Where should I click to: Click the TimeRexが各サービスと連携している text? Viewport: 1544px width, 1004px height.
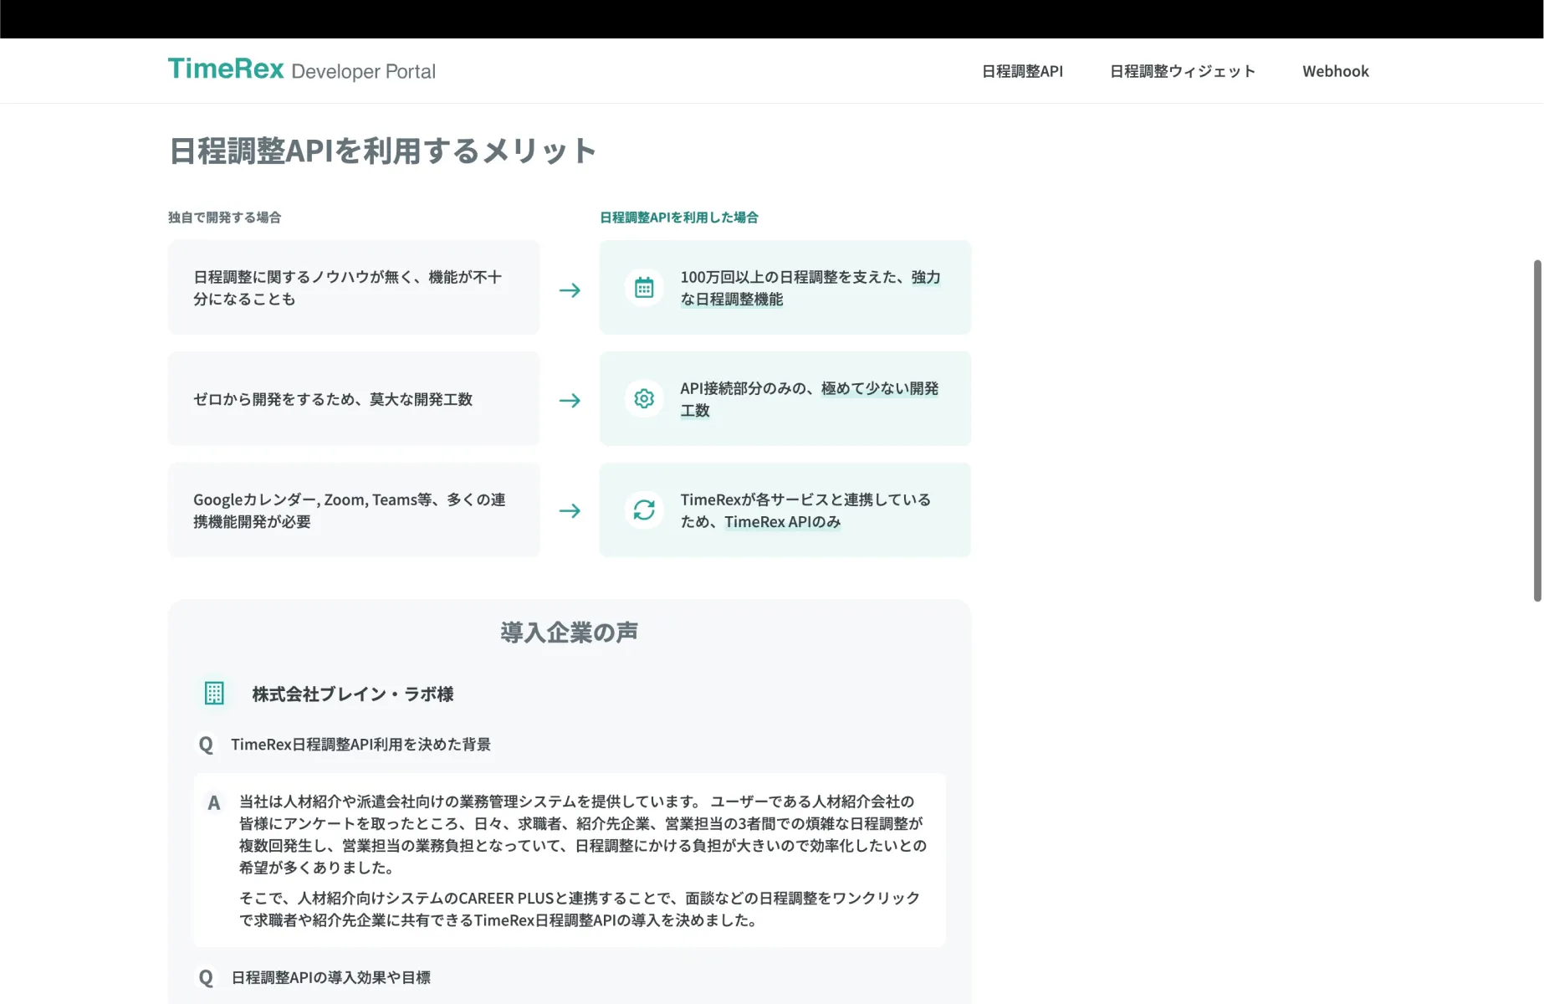pos(805,510)
